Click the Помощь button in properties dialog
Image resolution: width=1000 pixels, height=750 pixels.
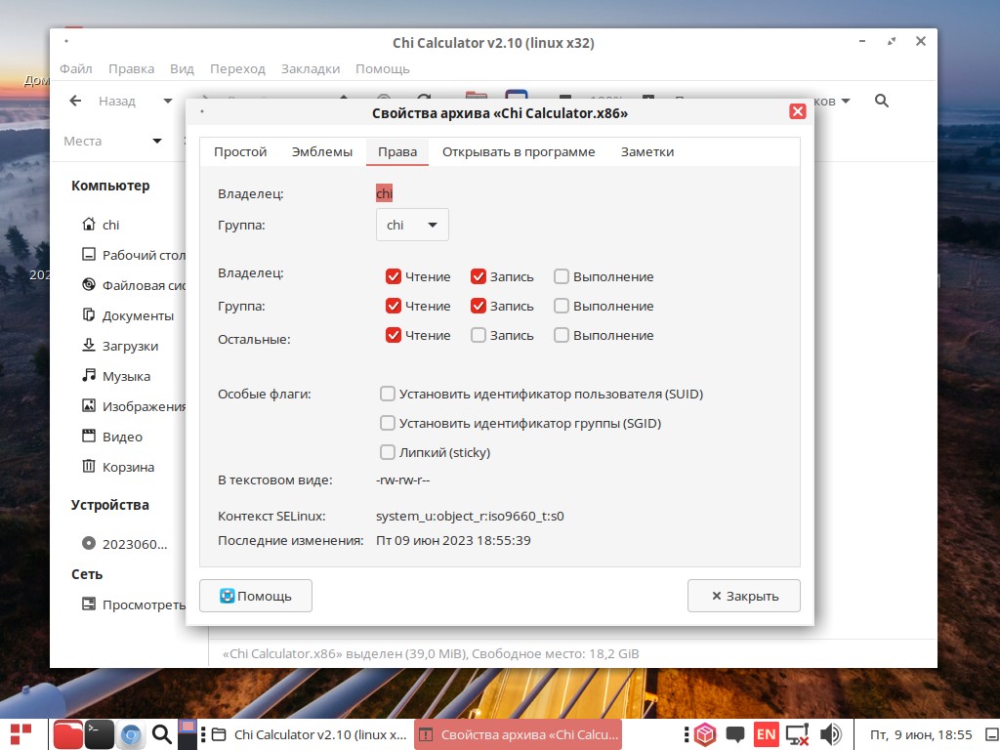(x=256, y=596)
